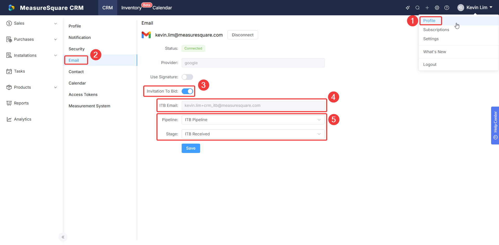Expand the Sales menu chevron

click(55, 23)
